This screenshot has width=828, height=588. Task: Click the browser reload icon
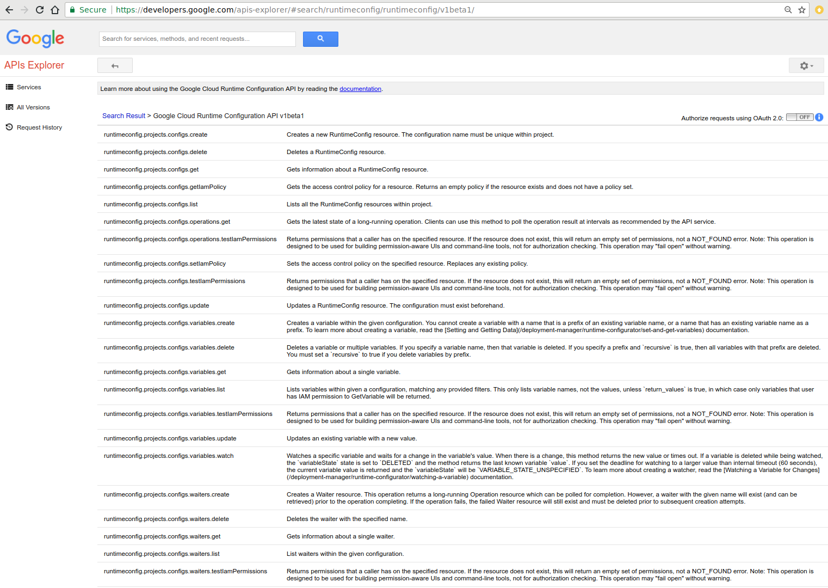[x=39, y=9]
